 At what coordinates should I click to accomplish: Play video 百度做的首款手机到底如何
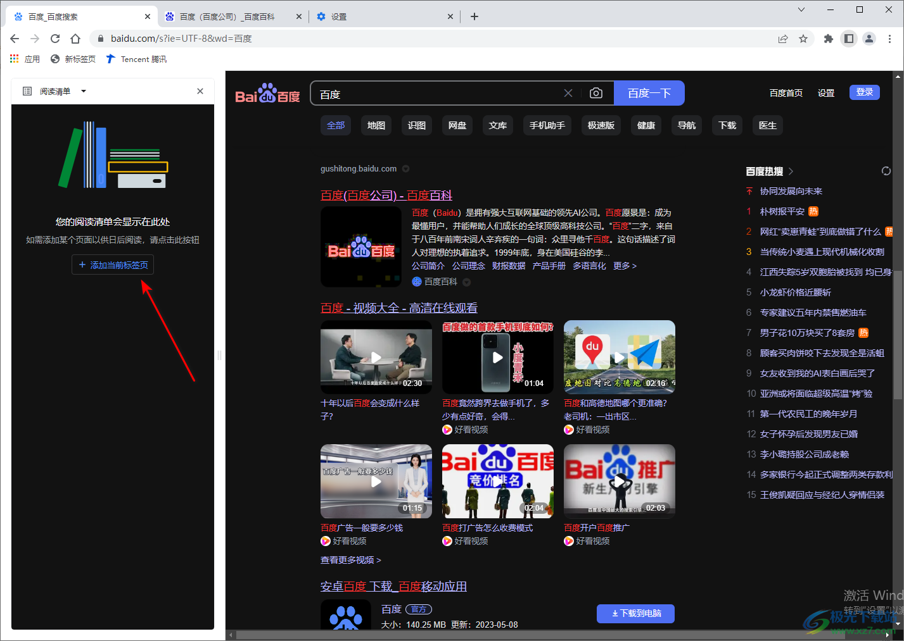coord(498,357)
